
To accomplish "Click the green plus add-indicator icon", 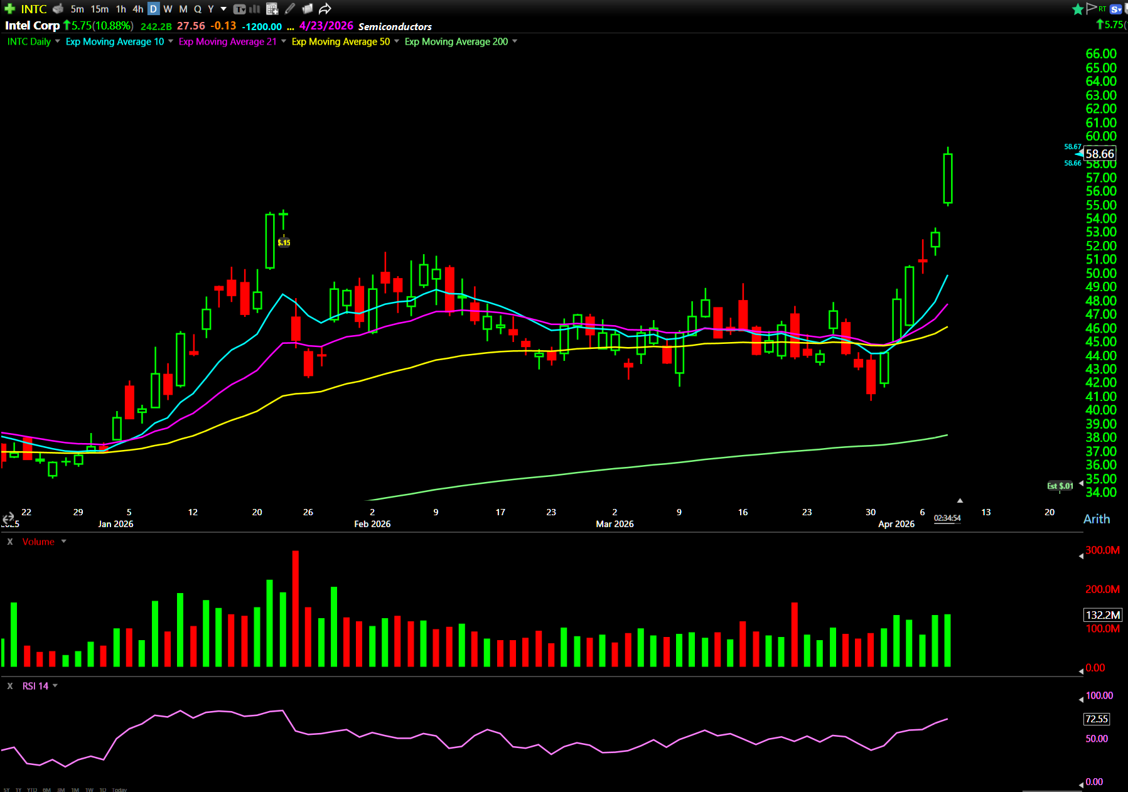I will 9,9.
